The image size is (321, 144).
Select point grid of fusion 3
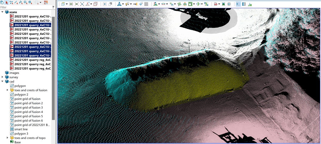28,107
